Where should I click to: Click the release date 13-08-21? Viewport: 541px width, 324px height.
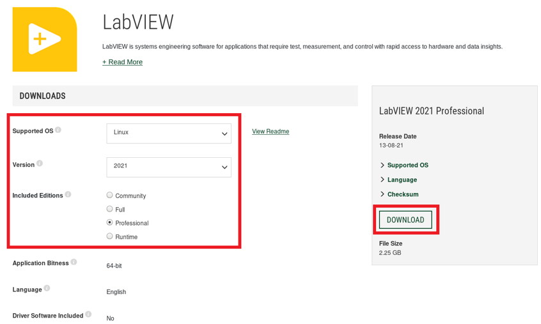point(391,145)
